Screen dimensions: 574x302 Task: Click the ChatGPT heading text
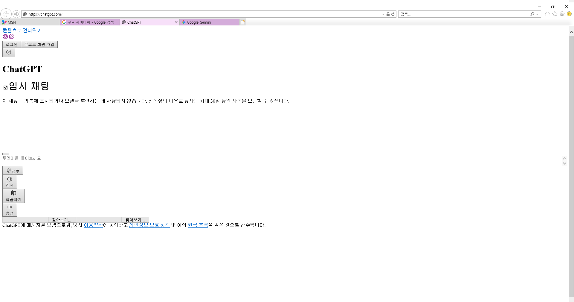click(x=22, y=69)
